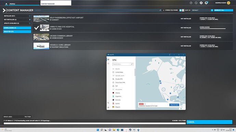Screen dimensions: 236x132
Task: Cancel the current download
Action: point(209,122)
